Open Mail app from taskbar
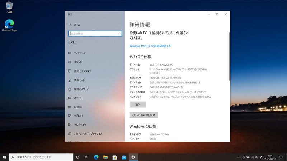The height and width of the screenshot is (161, 287). pos(124,157)
